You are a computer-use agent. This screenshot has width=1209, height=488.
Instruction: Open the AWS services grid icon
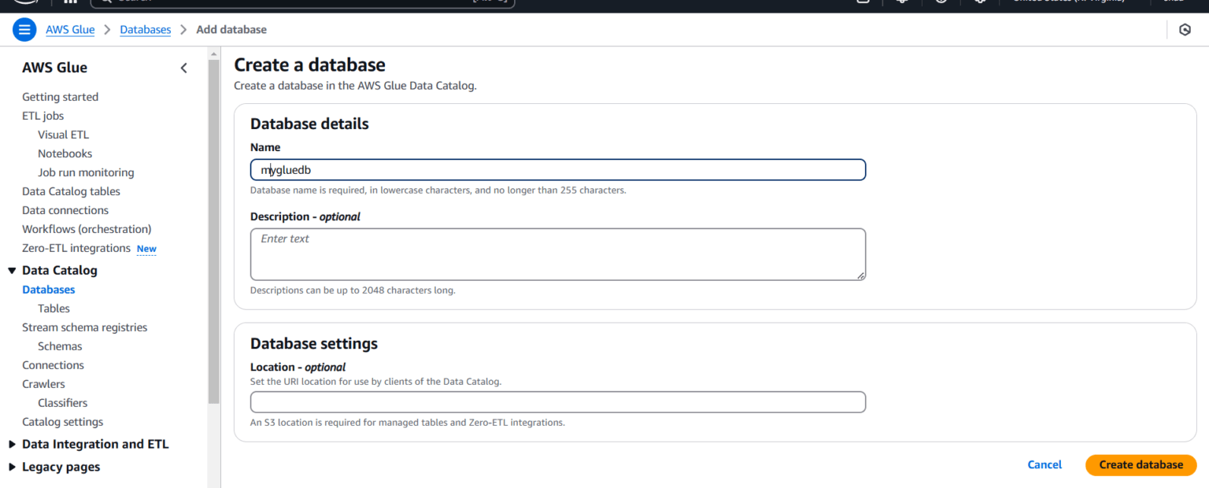(69, 3)
